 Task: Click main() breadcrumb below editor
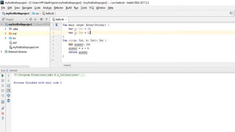click(67, 65)
